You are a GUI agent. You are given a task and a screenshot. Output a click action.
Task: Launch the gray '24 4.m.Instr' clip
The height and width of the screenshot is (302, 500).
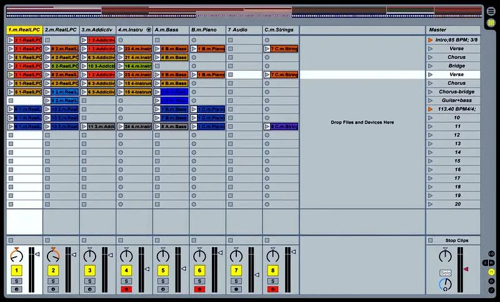coord(121,127)
